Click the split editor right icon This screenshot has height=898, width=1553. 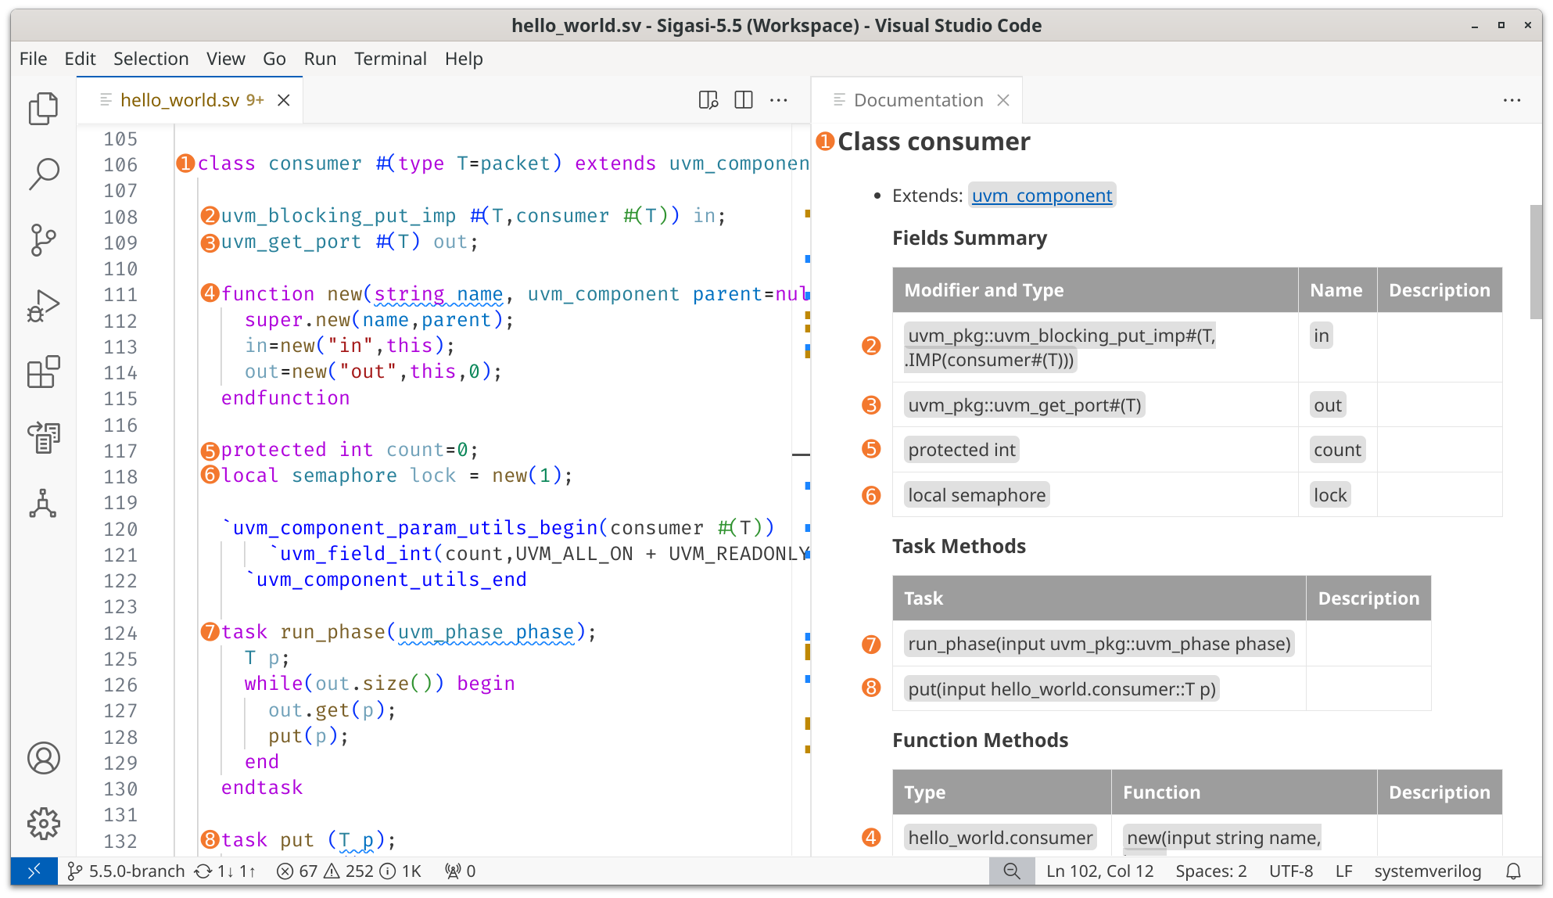[744, 100]
